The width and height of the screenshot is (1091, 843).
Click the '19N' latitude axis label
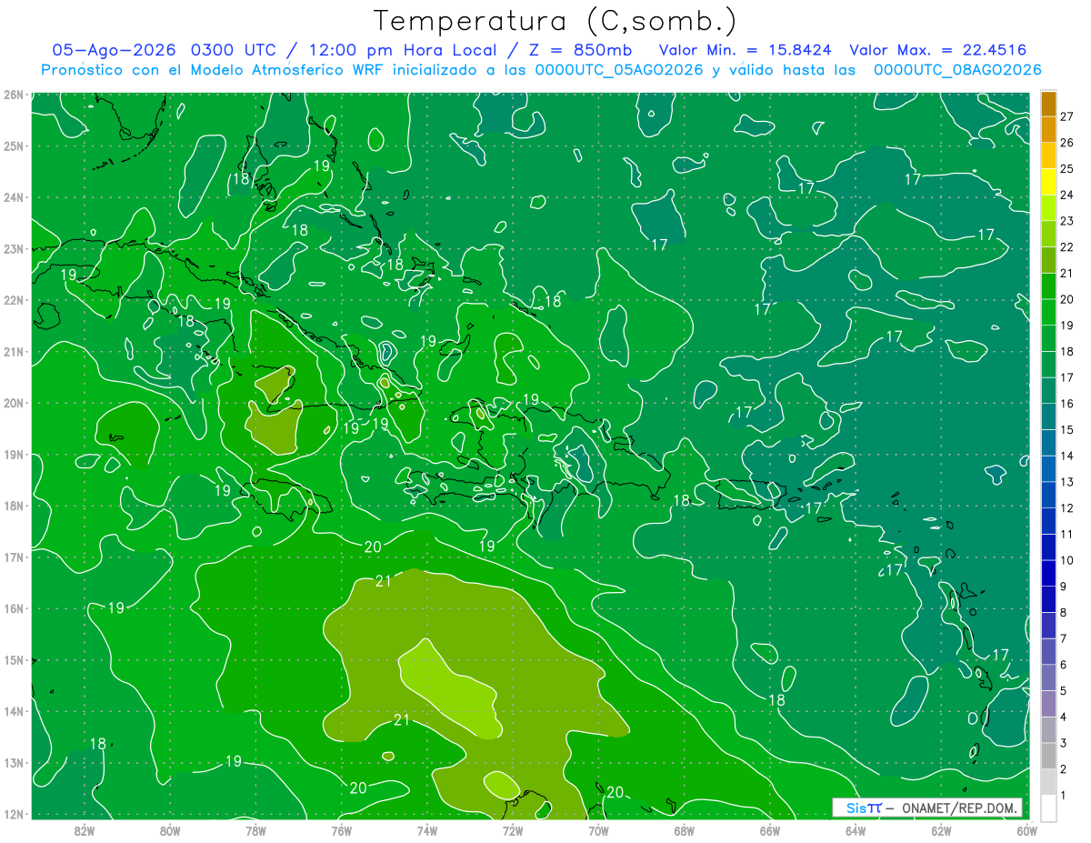14,455
